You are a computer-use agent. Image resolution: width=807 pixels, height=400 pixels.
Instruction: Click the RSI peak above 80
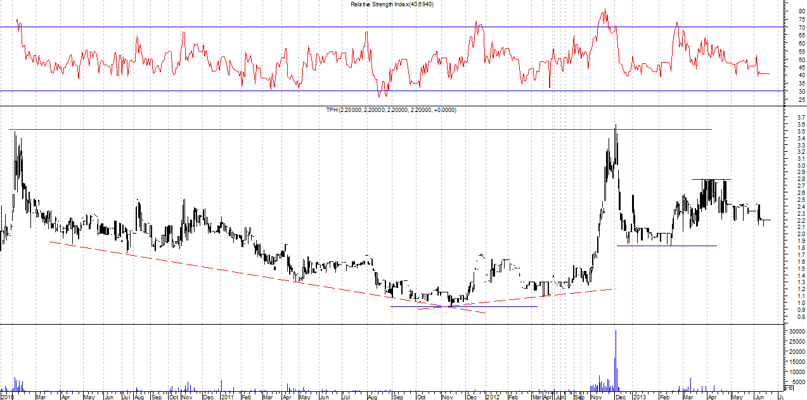point(605,11)
